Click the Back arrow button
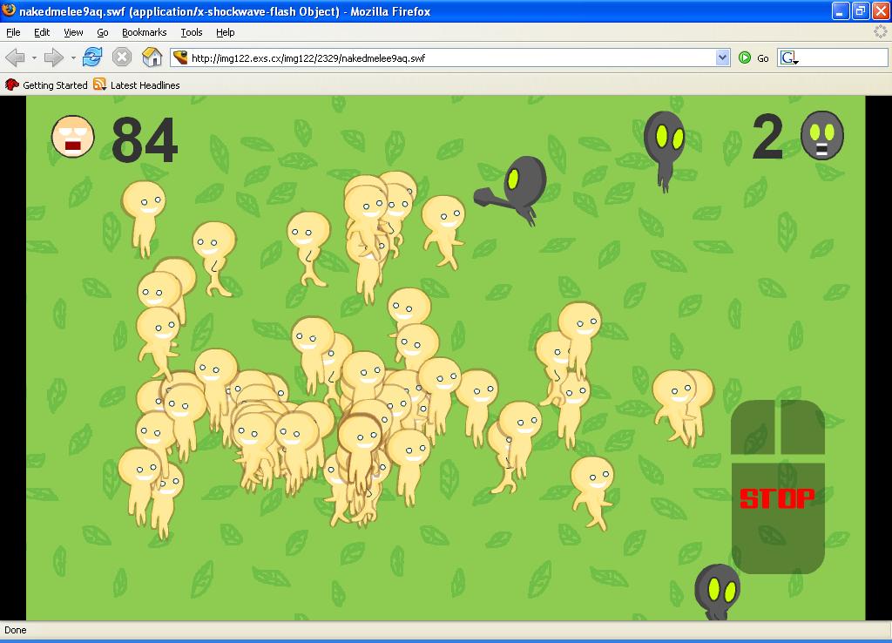This screenshot has height=643, width=892. pos(16,58)
